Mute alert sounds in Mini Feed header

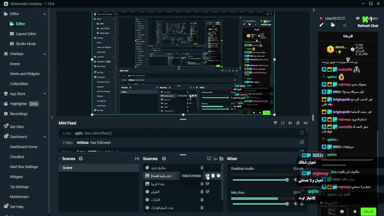(x=298, y=123)
